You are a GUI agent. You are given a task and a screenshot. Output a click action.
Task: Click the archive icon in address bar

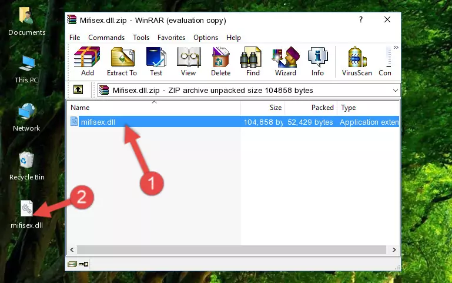tap(104, 90)
